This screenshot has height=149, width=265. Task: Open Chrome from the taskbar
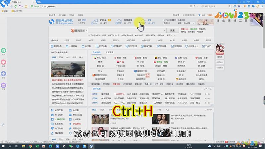pos(30,146)
